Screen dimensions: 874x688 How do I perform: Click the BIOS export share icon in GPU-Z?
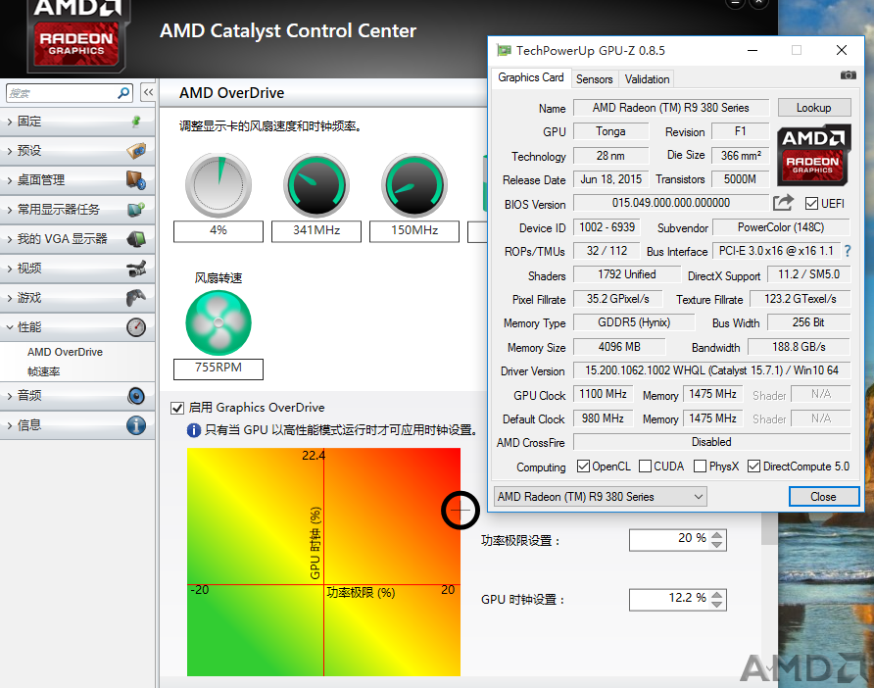point(783,203)
